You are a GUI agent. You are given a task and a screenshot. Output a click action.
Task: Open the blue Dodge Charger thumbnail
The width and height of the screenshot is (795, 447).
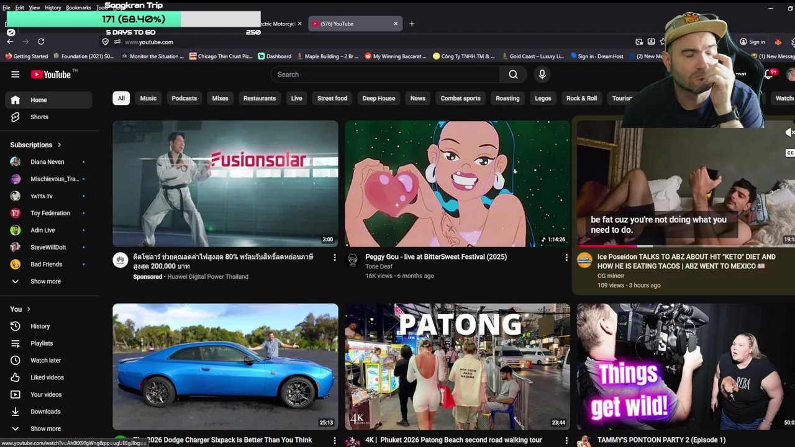[225, 367]
